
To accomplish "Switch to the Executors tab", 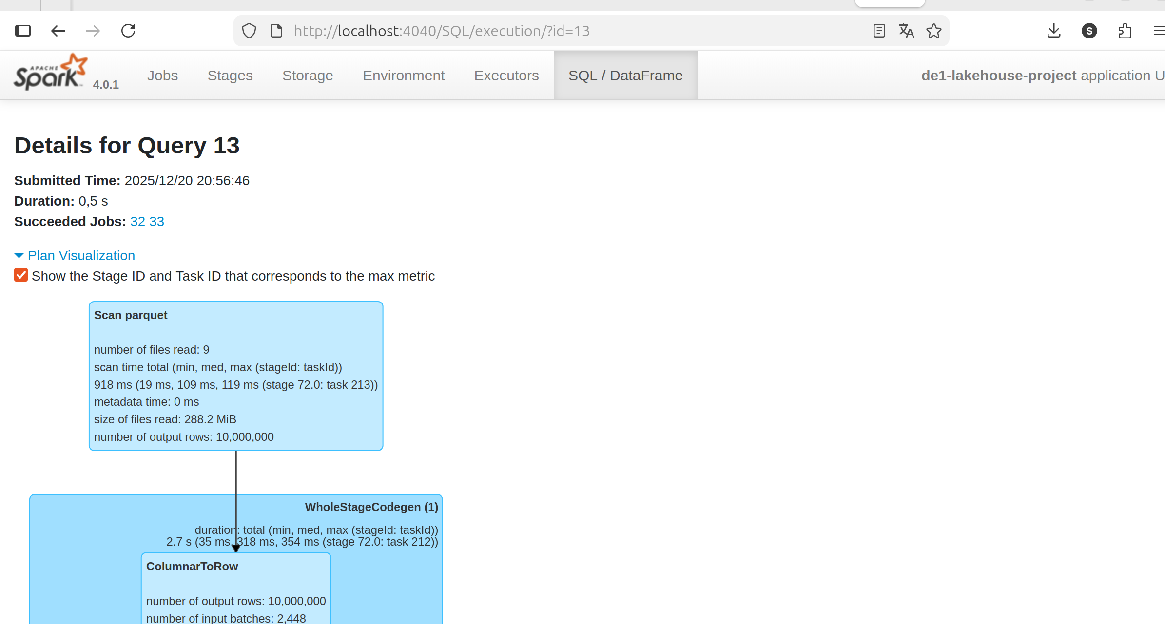I will [506, 76].
